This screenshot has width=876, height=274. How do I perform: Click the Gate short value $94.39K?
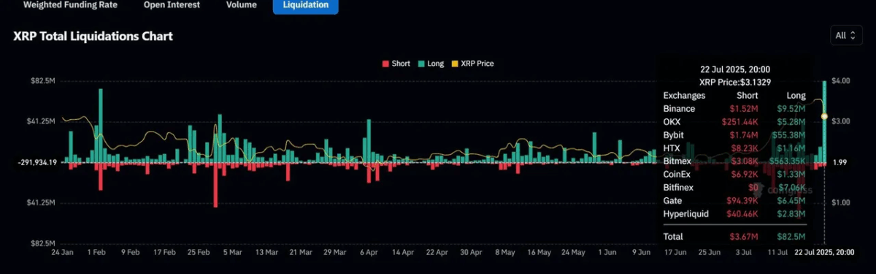742,201
